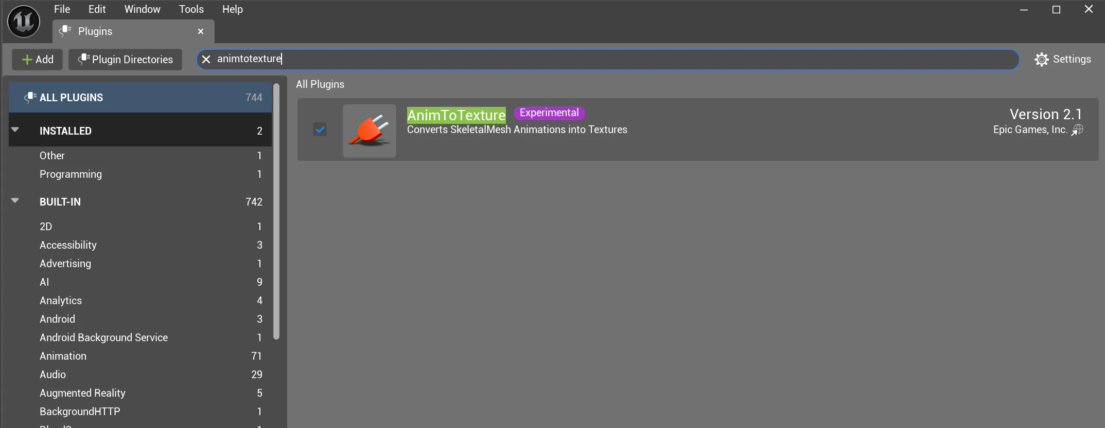Select the Animation category
This screenshot has height=428, width=1105.
tap(141, 356)
